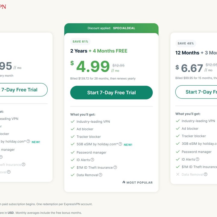Start 7-Day Free Trial for 2 Years plan

pyautogui.click(x=111, y=93)
